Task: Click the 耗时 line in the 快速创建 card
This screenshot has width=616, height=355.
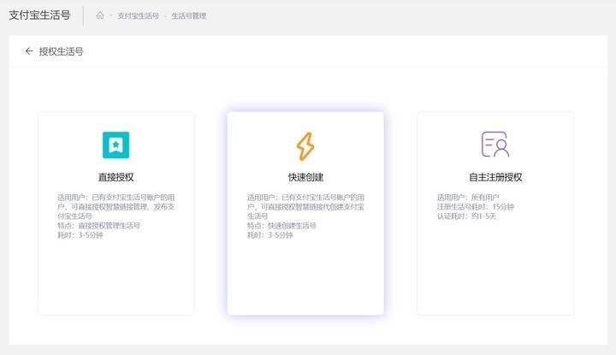Action: click(x=269, y=235)
